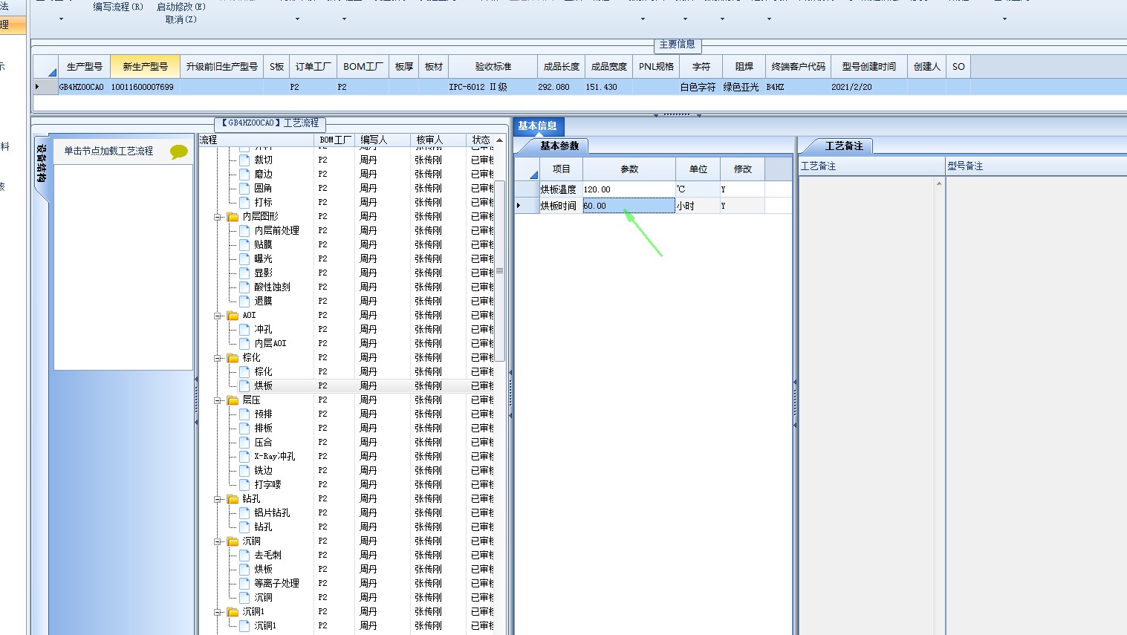Screen dimensions: 1127x635
Task: Click the 成品长度 column header
Action: (x=561, y=66)
